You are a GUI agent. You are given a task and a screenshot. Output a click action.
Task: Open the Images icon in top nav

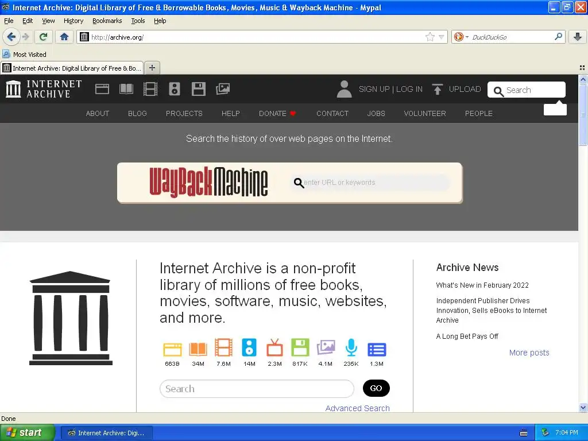[x=223, y=89]
